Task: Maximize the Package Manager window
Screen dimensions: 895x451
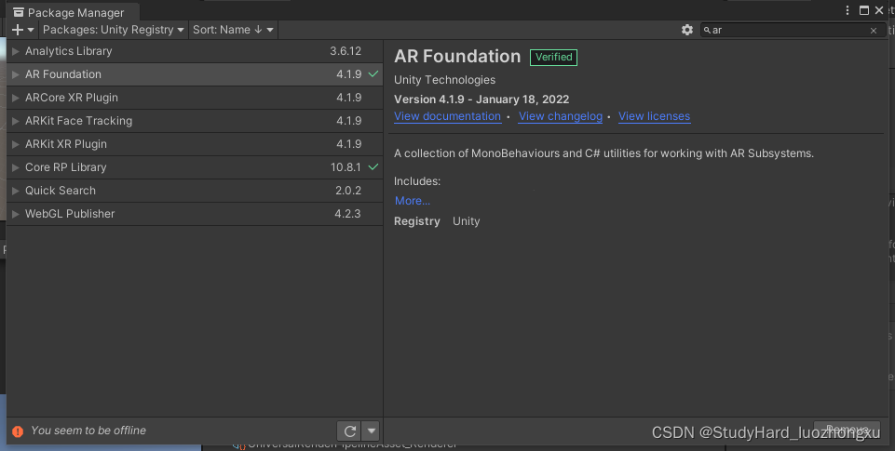Action: [863, 10]
